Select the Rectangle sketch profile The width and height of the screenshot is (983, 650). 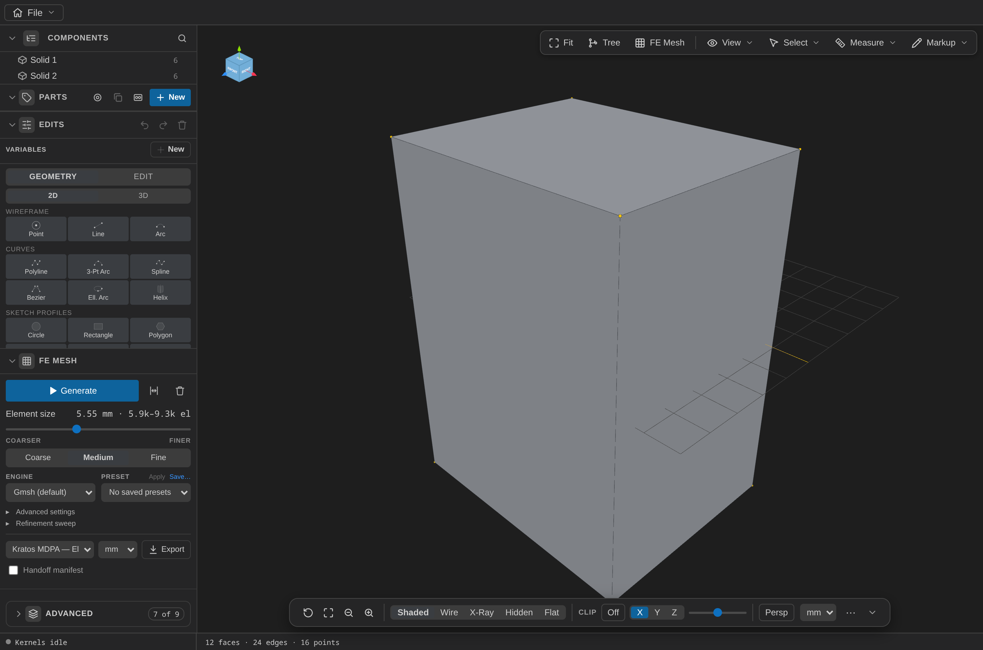(98, 330)
